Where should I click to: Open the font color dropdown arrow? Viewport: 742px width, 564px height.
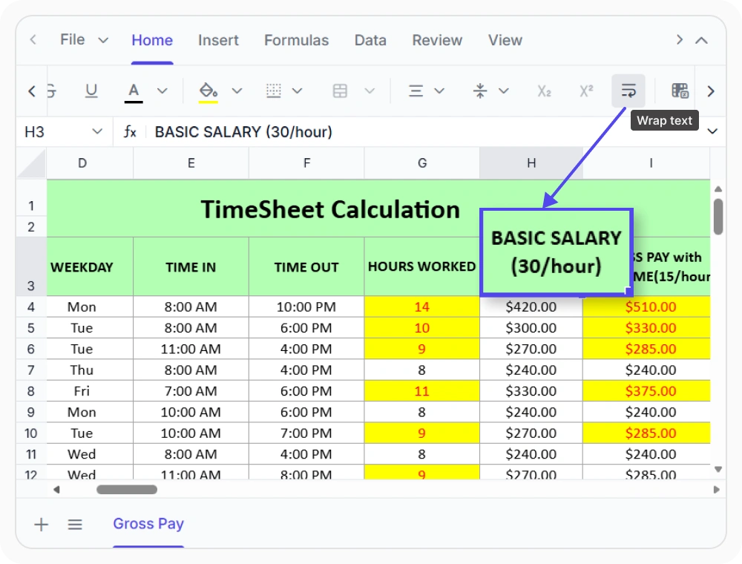coord(162,91)
